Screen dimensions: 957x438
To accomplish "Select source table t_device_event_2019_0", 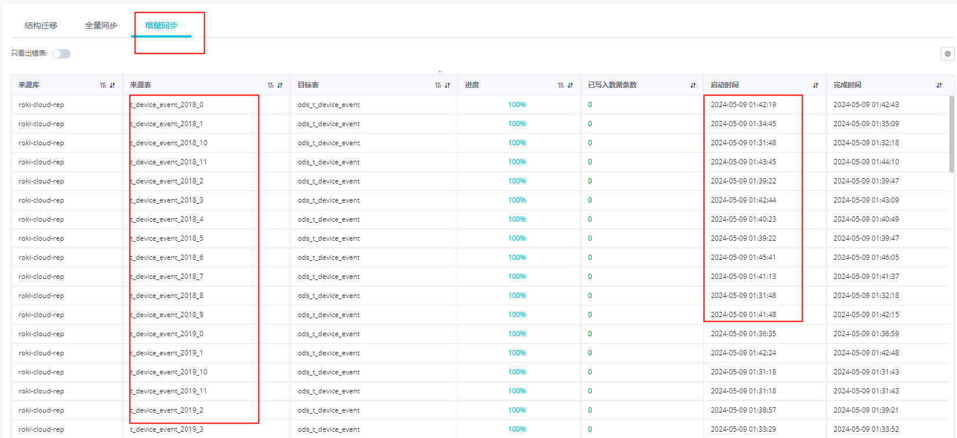I will tap(167, 334).
